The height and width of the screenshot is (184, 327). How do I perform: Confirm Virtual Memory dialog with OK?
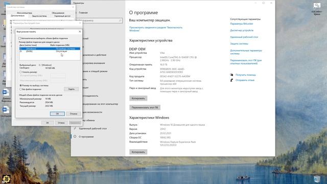click(57, 113)
